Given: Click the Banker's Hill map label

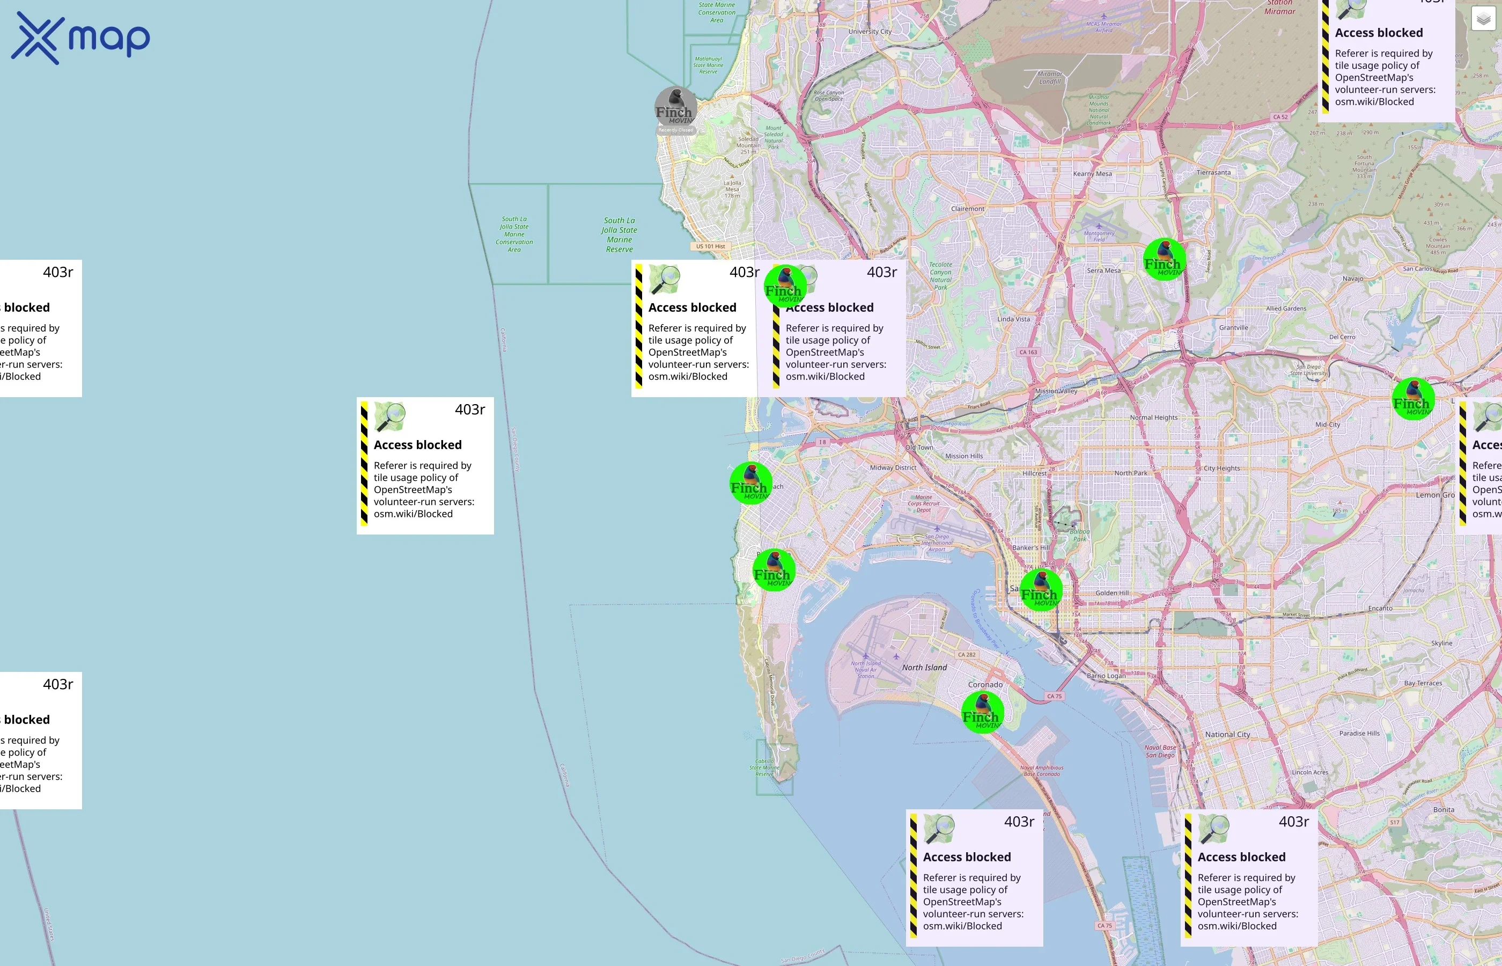Looking at the screenshot, I should (x=1030, y=548).
